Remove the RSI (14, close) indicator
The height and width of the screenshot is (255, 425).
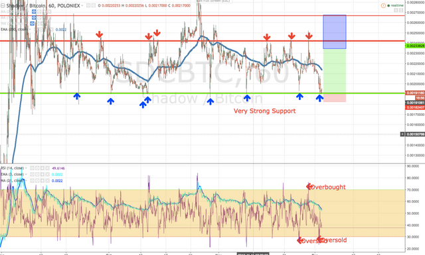coord(47,168)
